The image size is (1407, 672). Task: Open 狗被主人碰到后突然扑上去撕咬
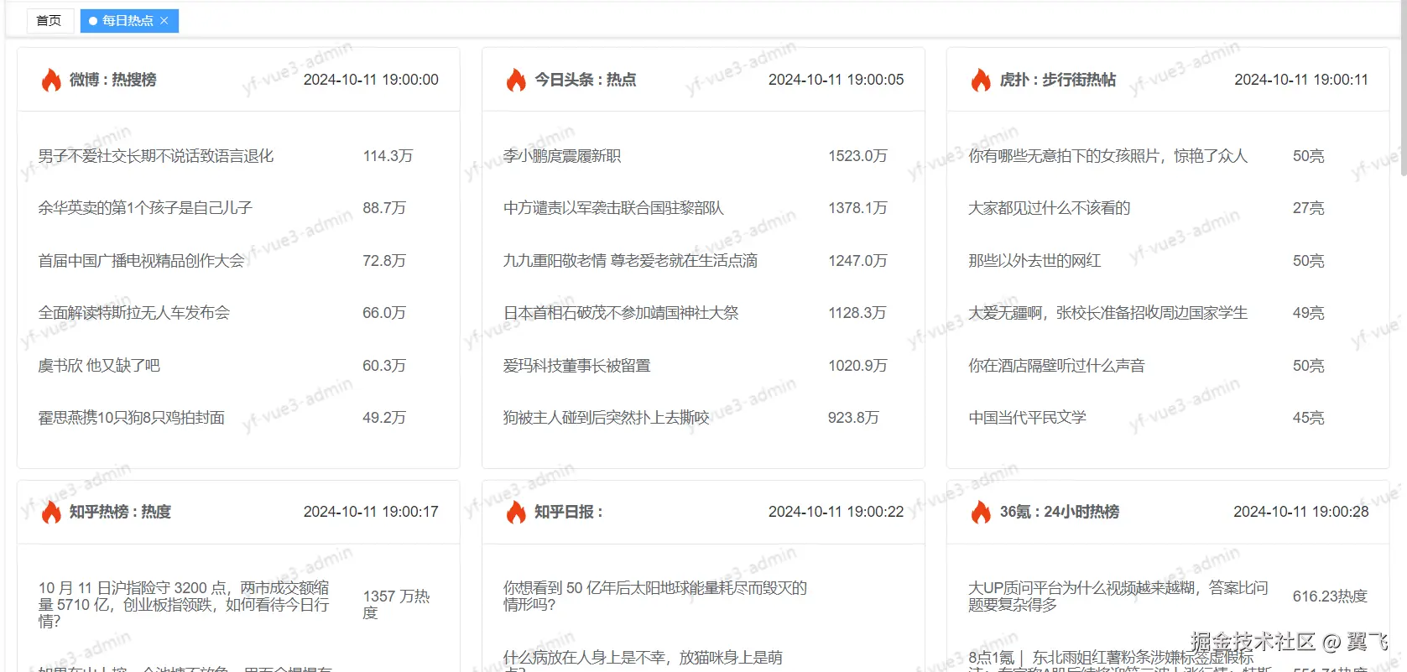(x=607, y=418)
